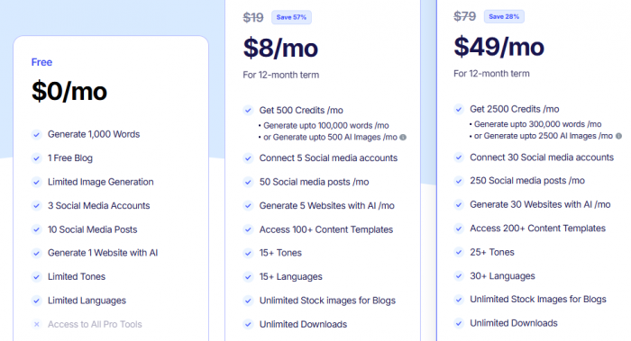Click the crossed-out $79 original price
Image resolution: width=631 pixels, height=341 pixels.
coord(465,16)
